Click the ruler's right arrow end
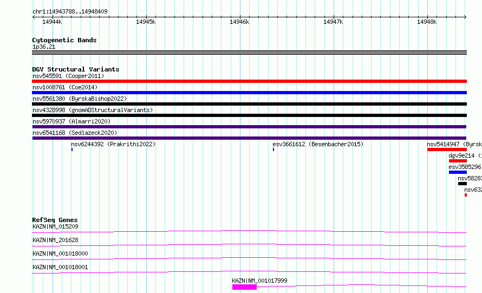Viewport: 482px width, 293px height. 465,17
